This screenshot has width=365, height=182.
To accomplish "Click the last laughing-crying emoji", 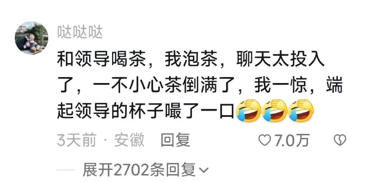I will [301, 111].
